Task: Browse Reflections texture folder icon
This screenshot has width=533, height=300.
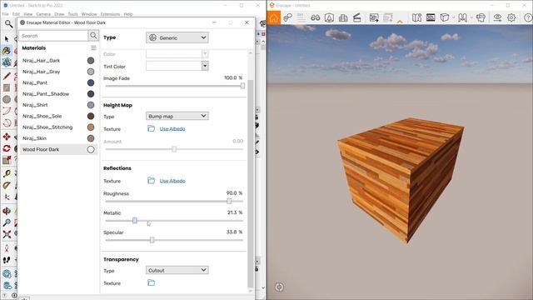Action: click(152, 181)
